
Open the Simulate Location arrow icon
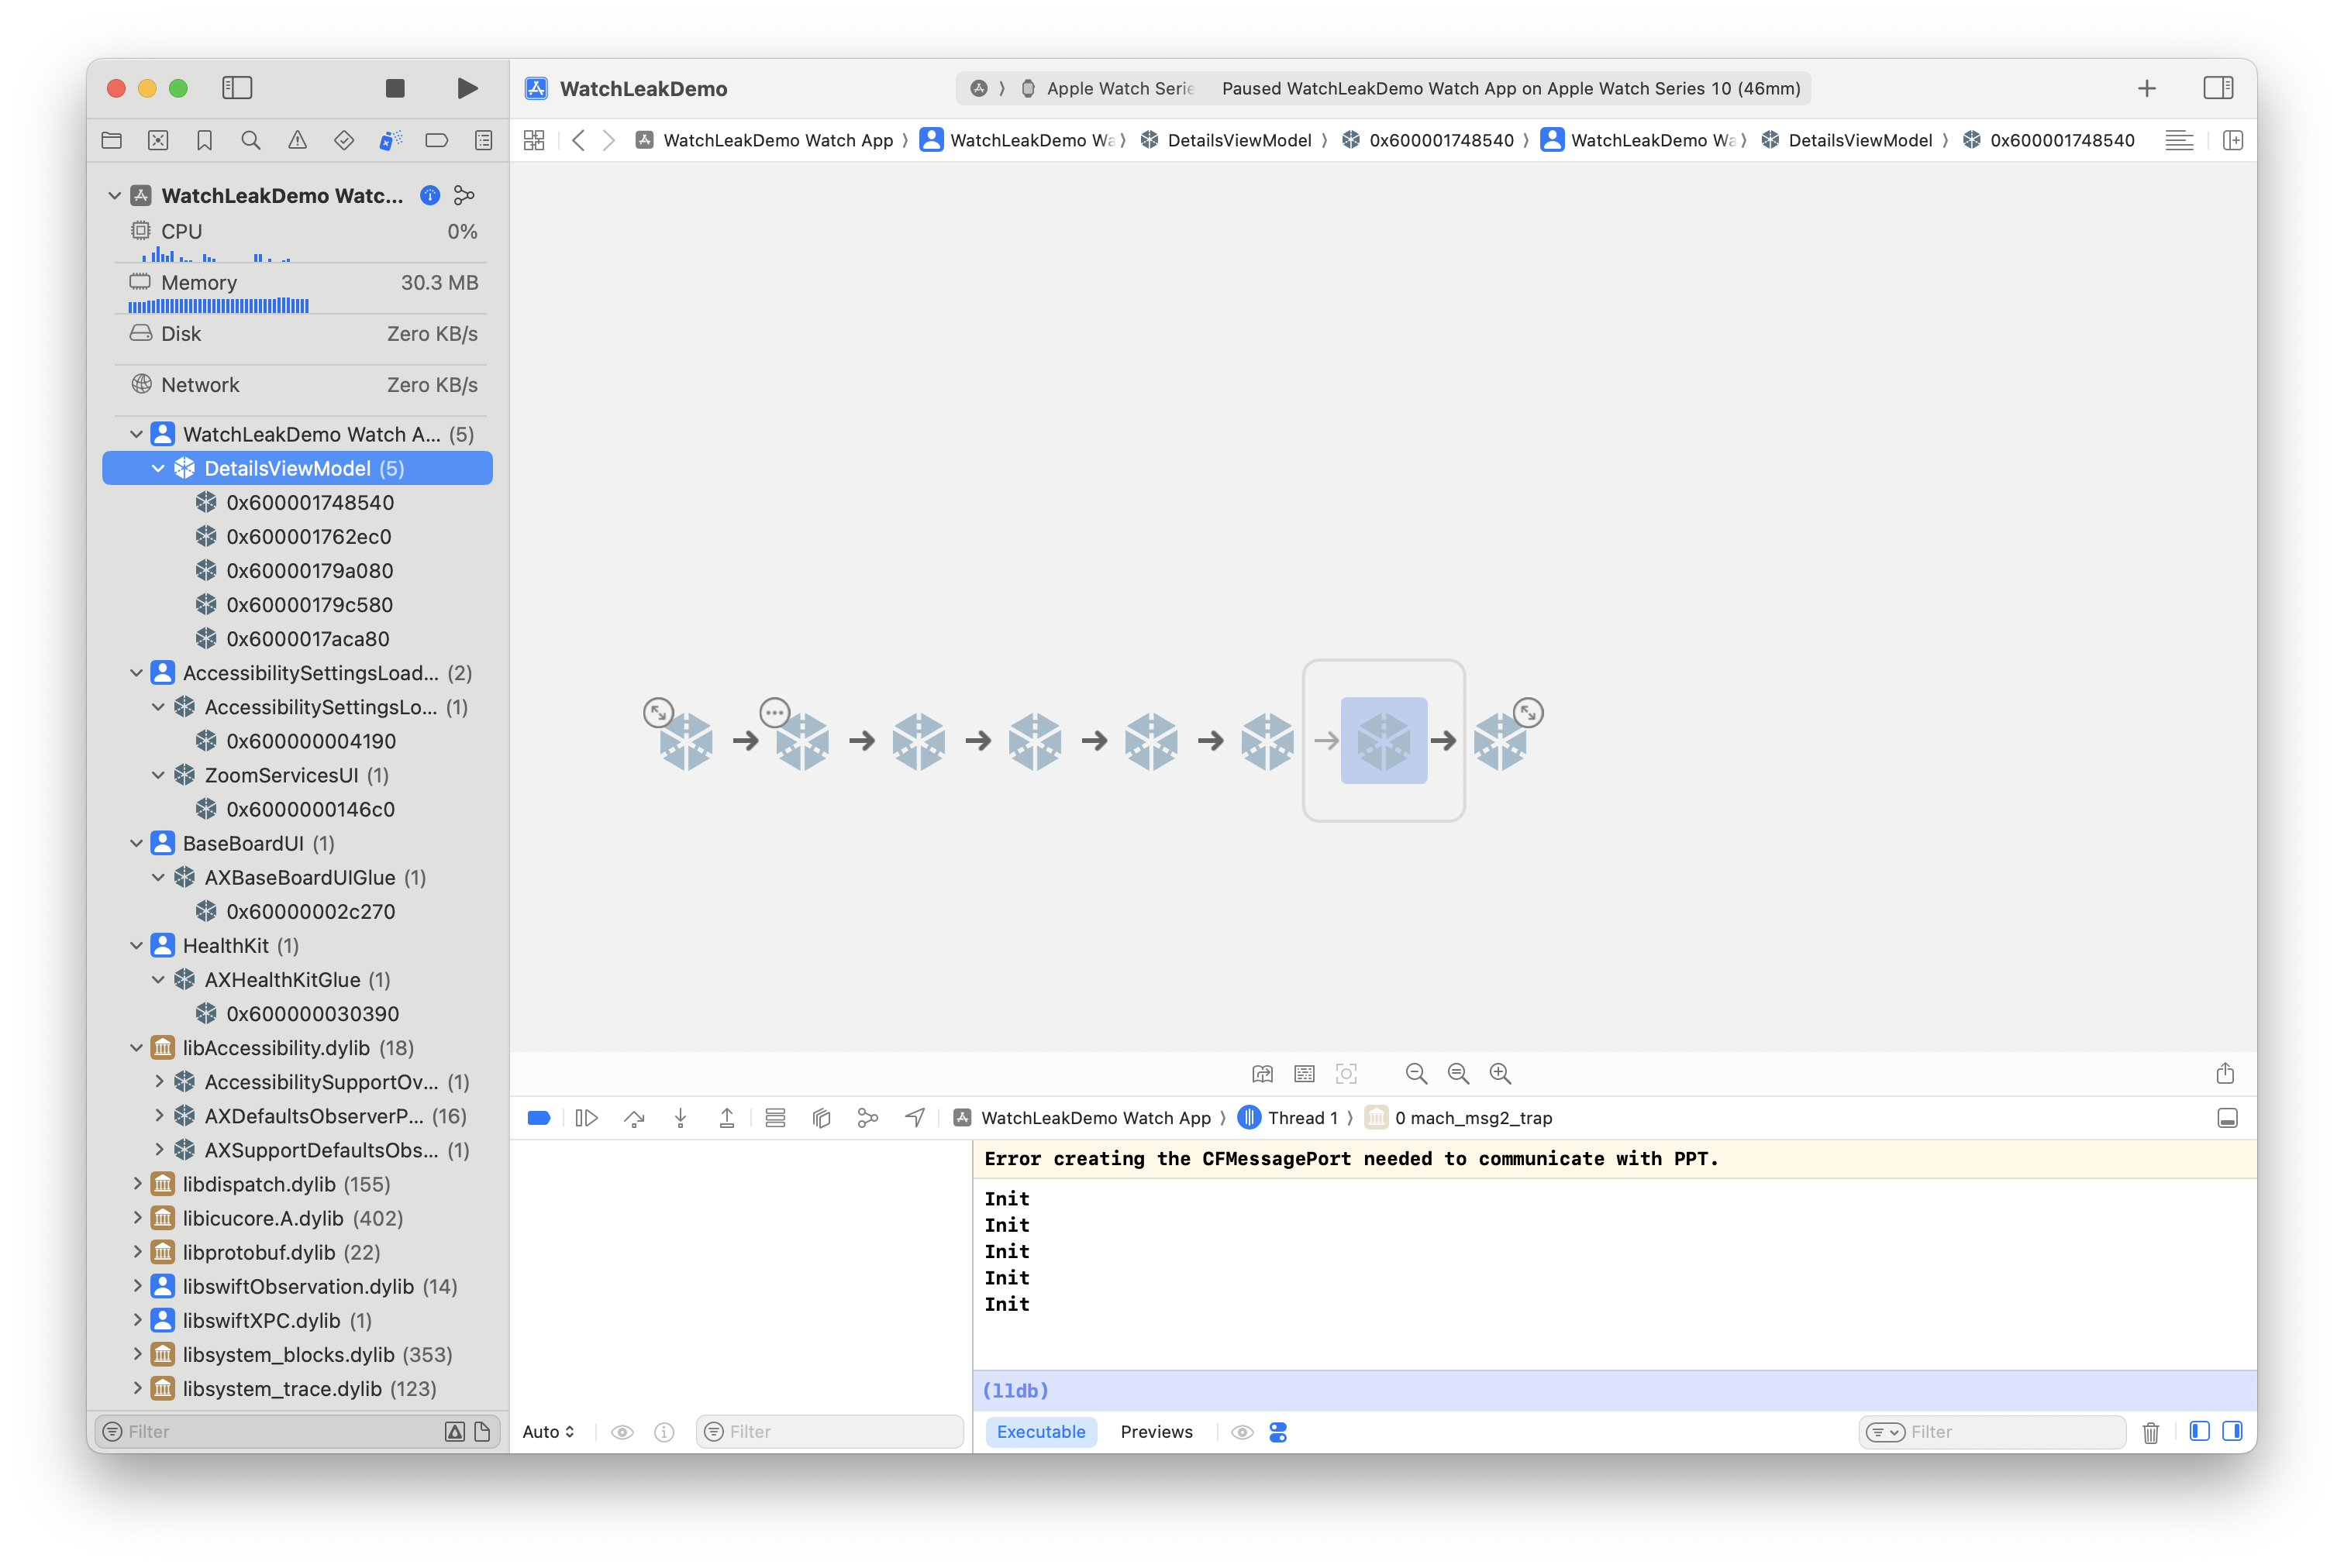coord(915,1118)
